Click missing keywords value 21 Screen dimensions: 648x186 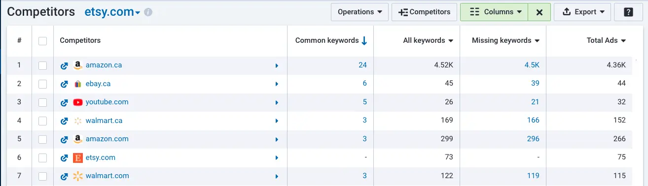click(535, 102)
